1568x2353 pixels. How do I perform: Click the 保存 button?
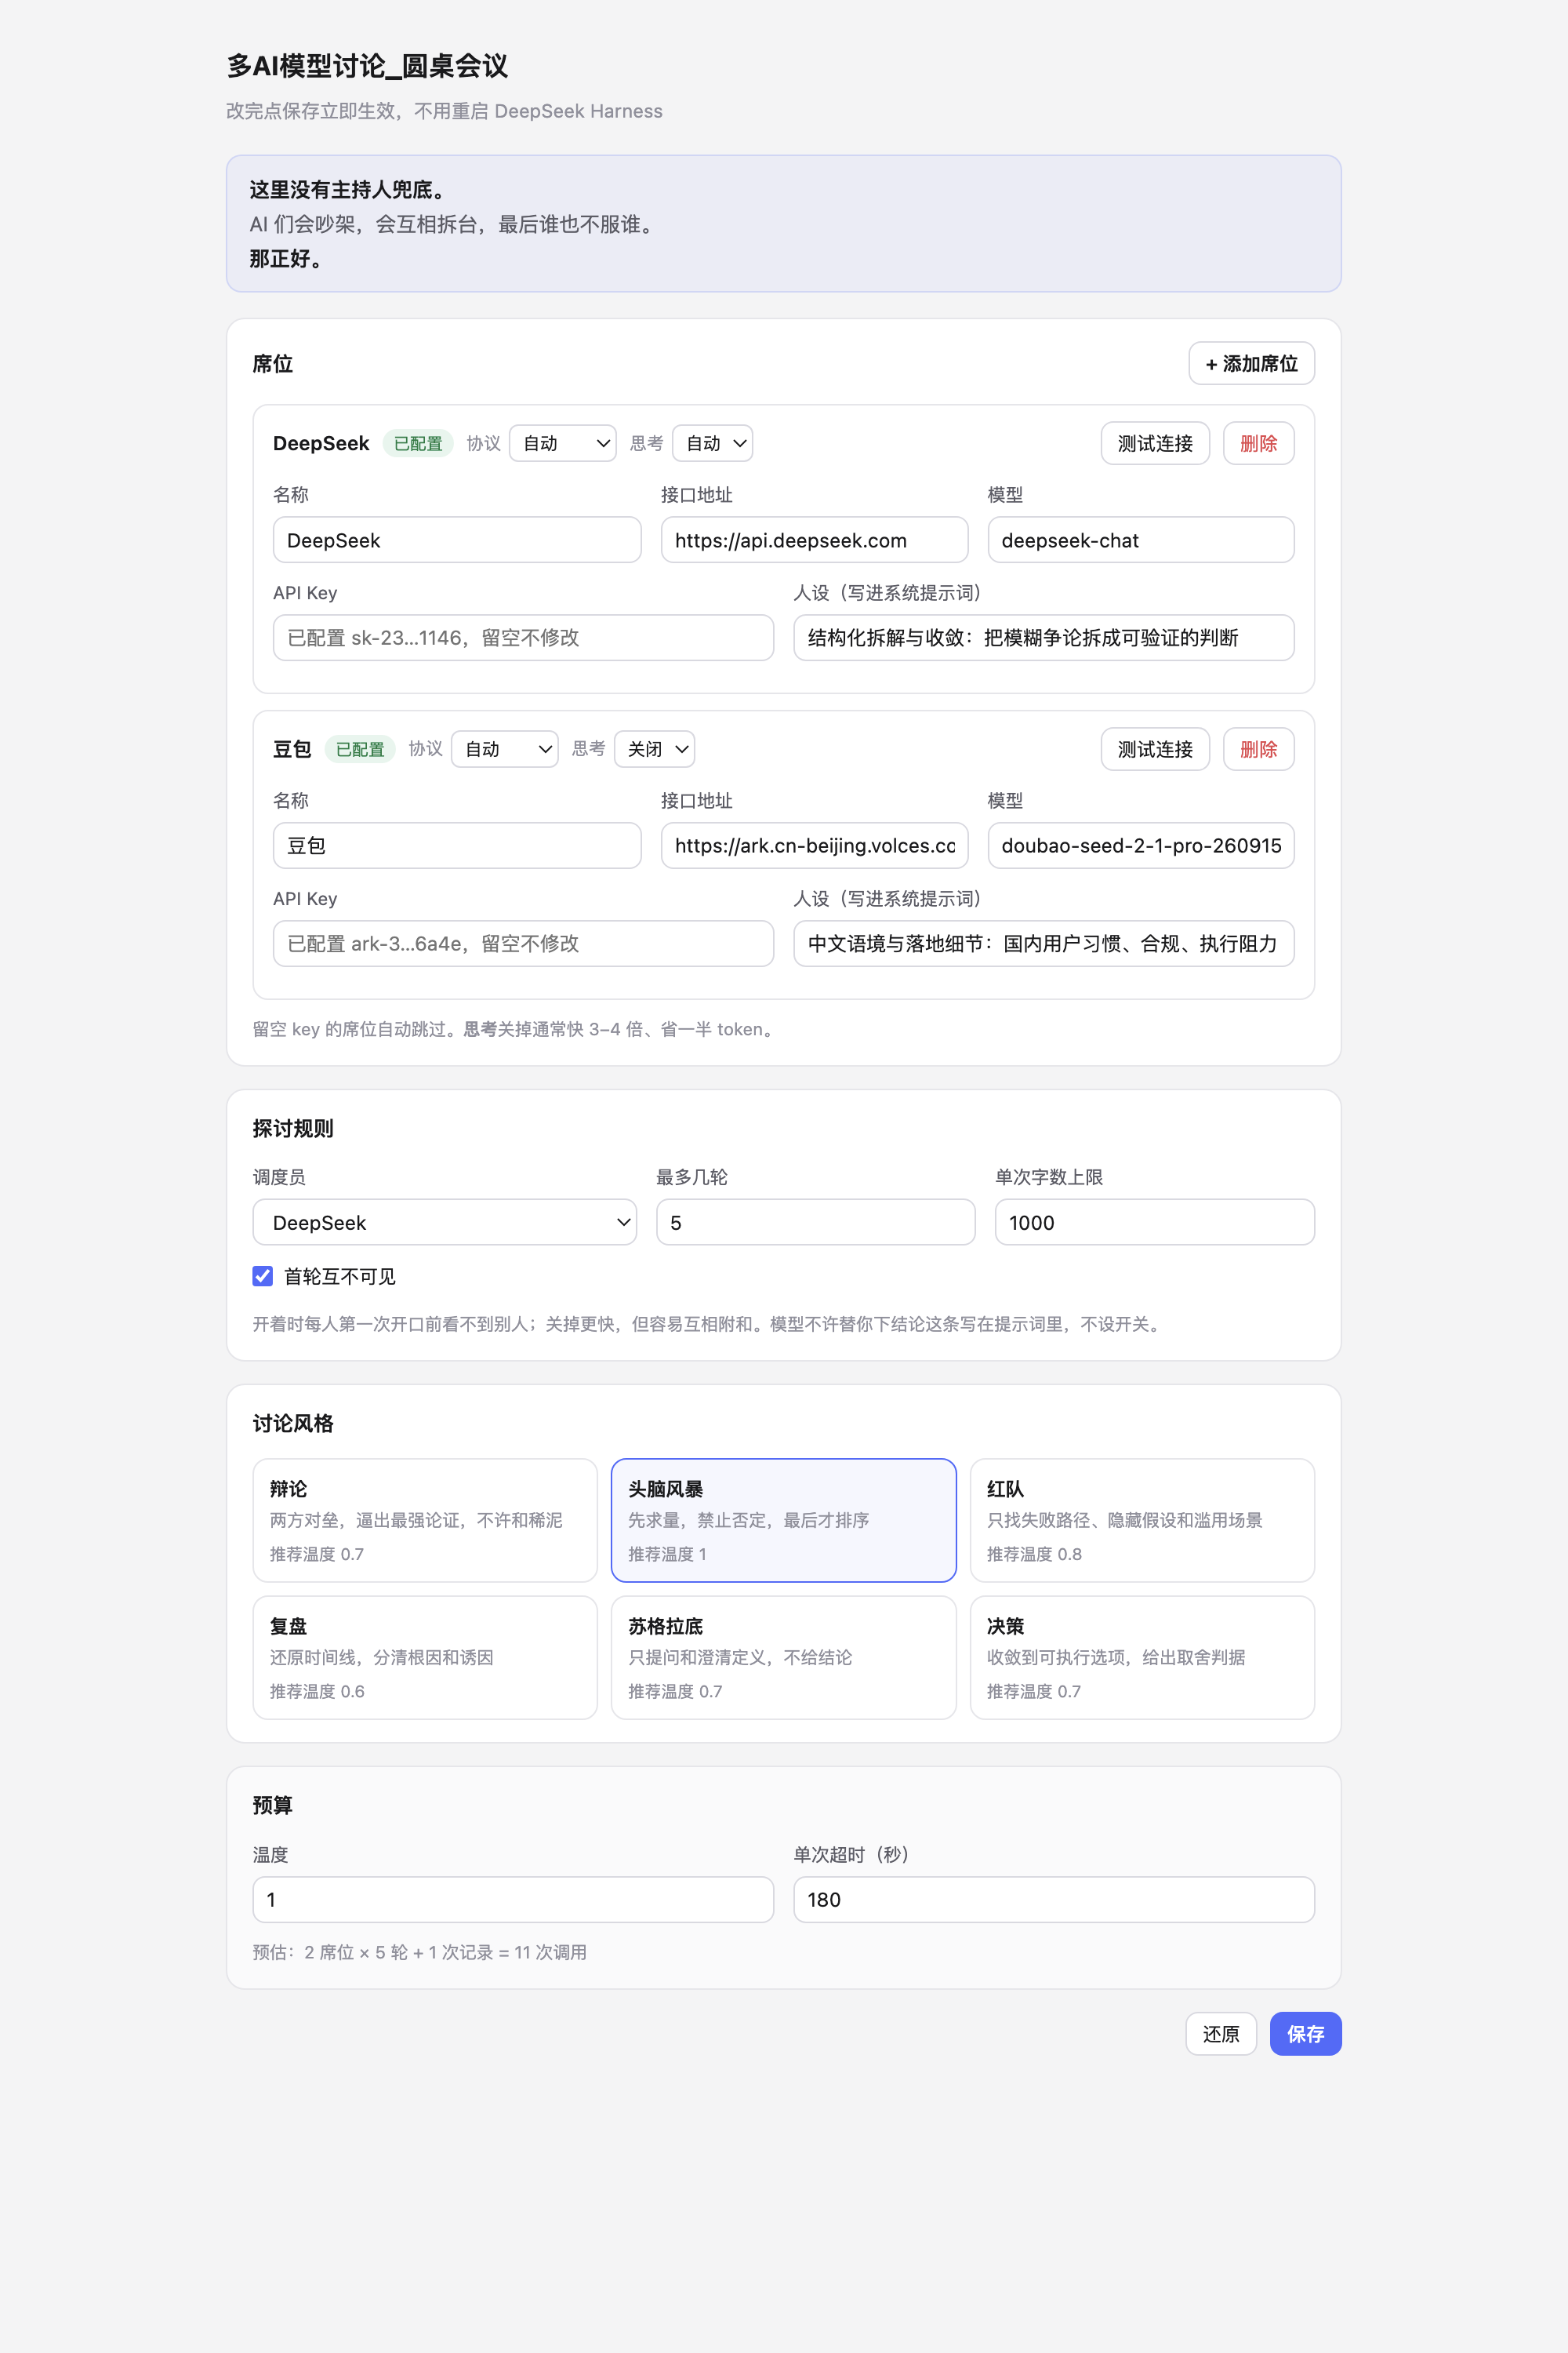coord(1305,2034)
